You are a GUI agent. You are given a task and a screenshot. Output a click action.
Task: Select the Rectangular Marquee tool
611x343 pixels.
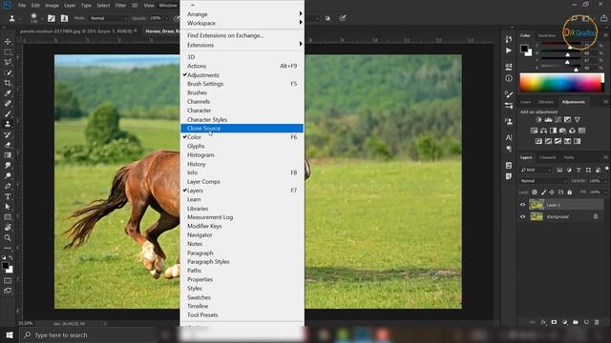click(8, 51)
